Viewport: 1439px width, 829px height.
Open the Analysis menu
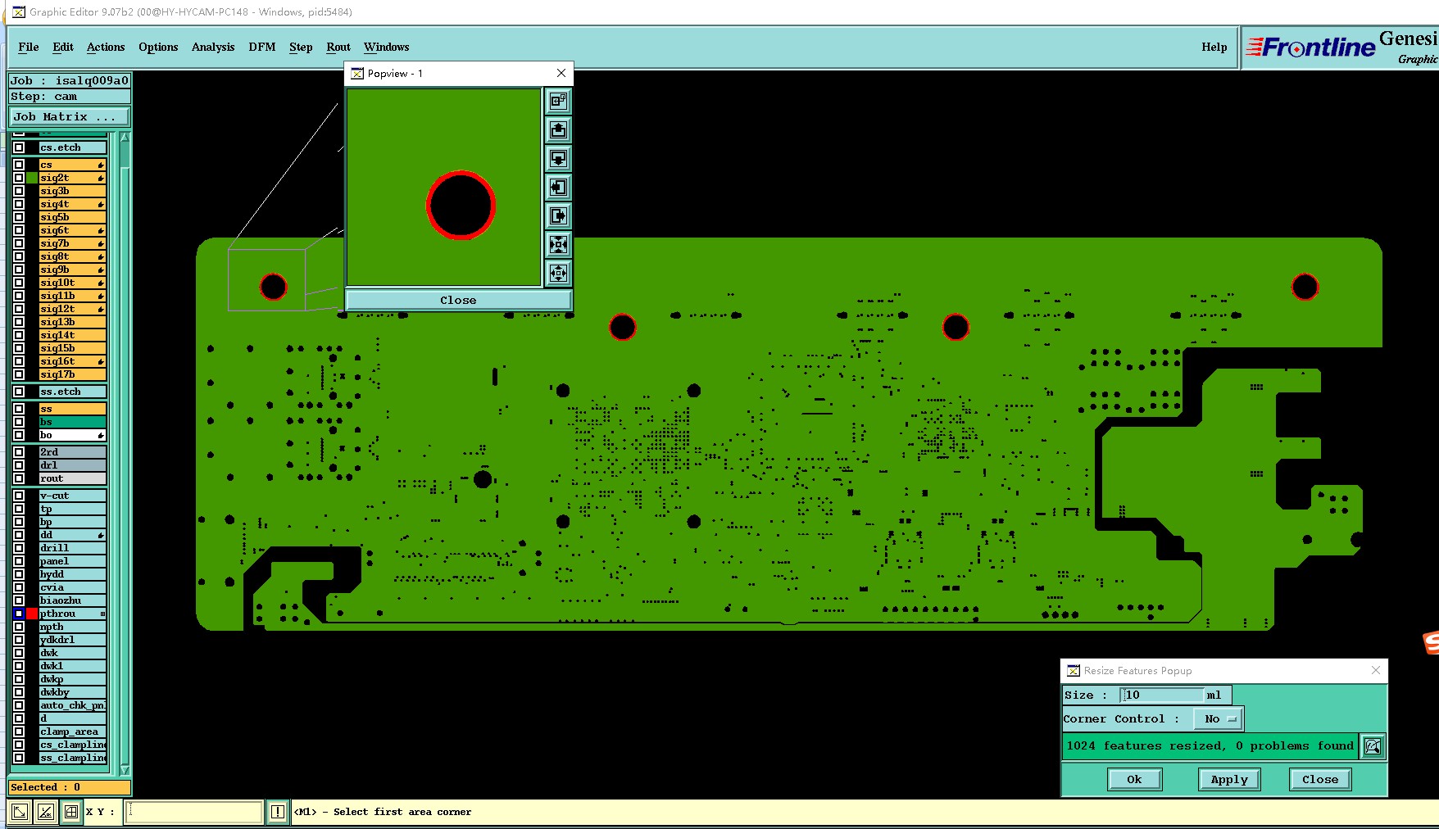coord(213,47)
